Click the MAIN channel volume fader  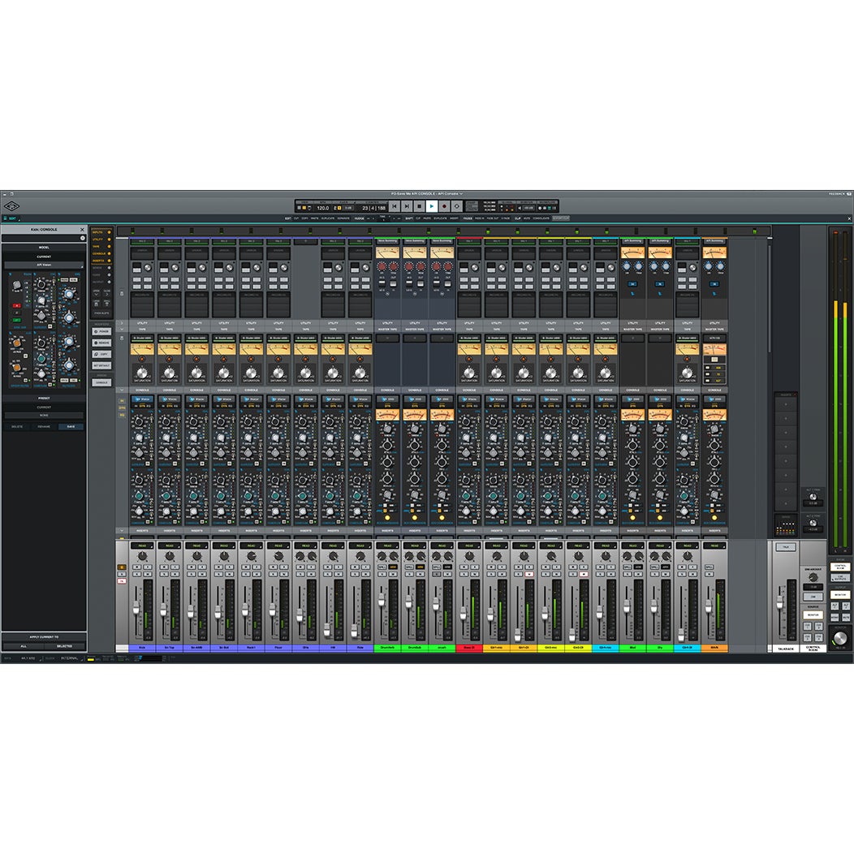pos(708,606)
